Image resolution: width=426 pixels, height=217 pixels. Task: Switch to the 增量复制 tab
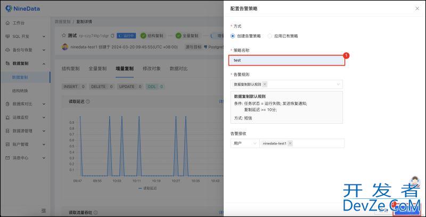point(125,69)
